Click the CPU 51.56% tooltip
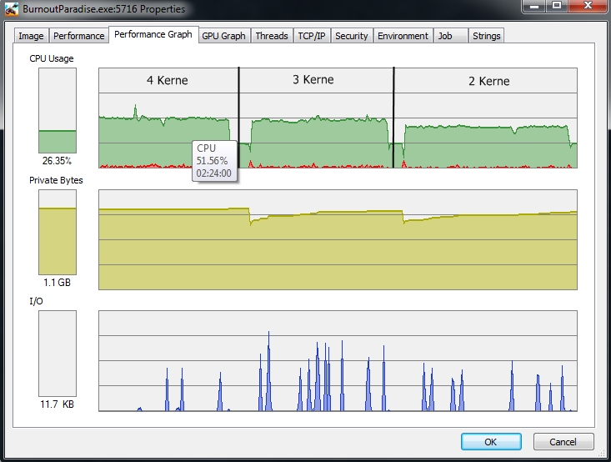The height and width of the screenshot is (462, 611). [214, 161]
